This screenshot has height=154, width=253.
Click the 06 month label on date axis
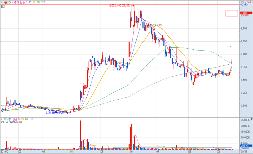point(131,152)
